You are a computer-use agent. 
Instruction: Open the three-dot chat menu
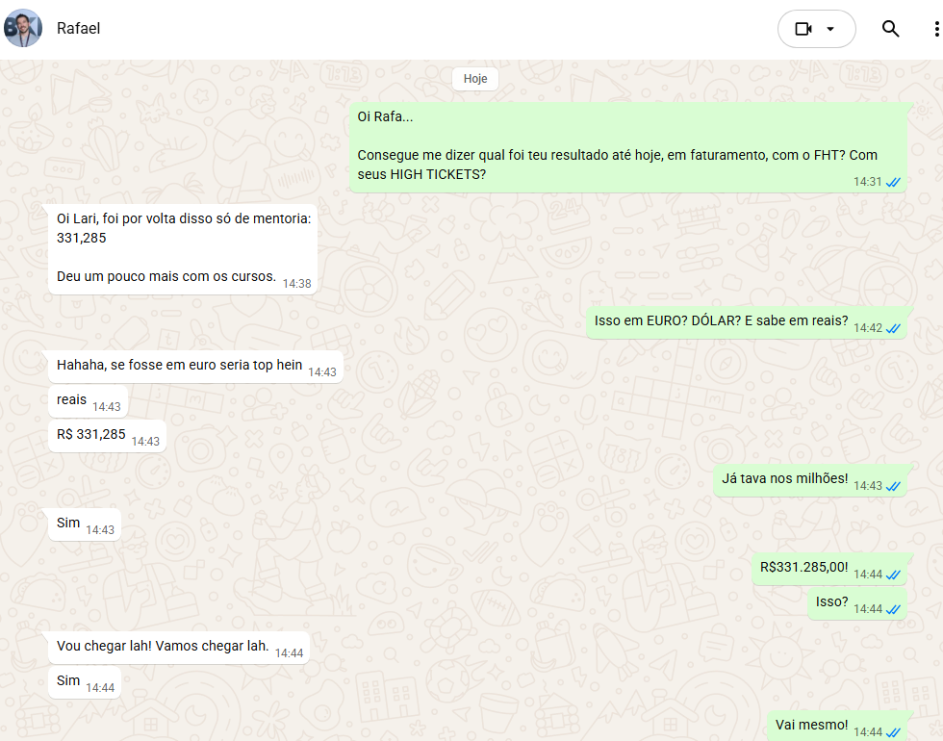(x=936, y=29)
